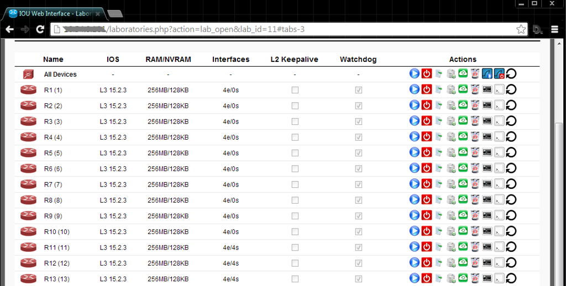Click the circular reset arrow for All Devices
The height and width of the screenshot is (286, 566).
[x=511, y=74]
